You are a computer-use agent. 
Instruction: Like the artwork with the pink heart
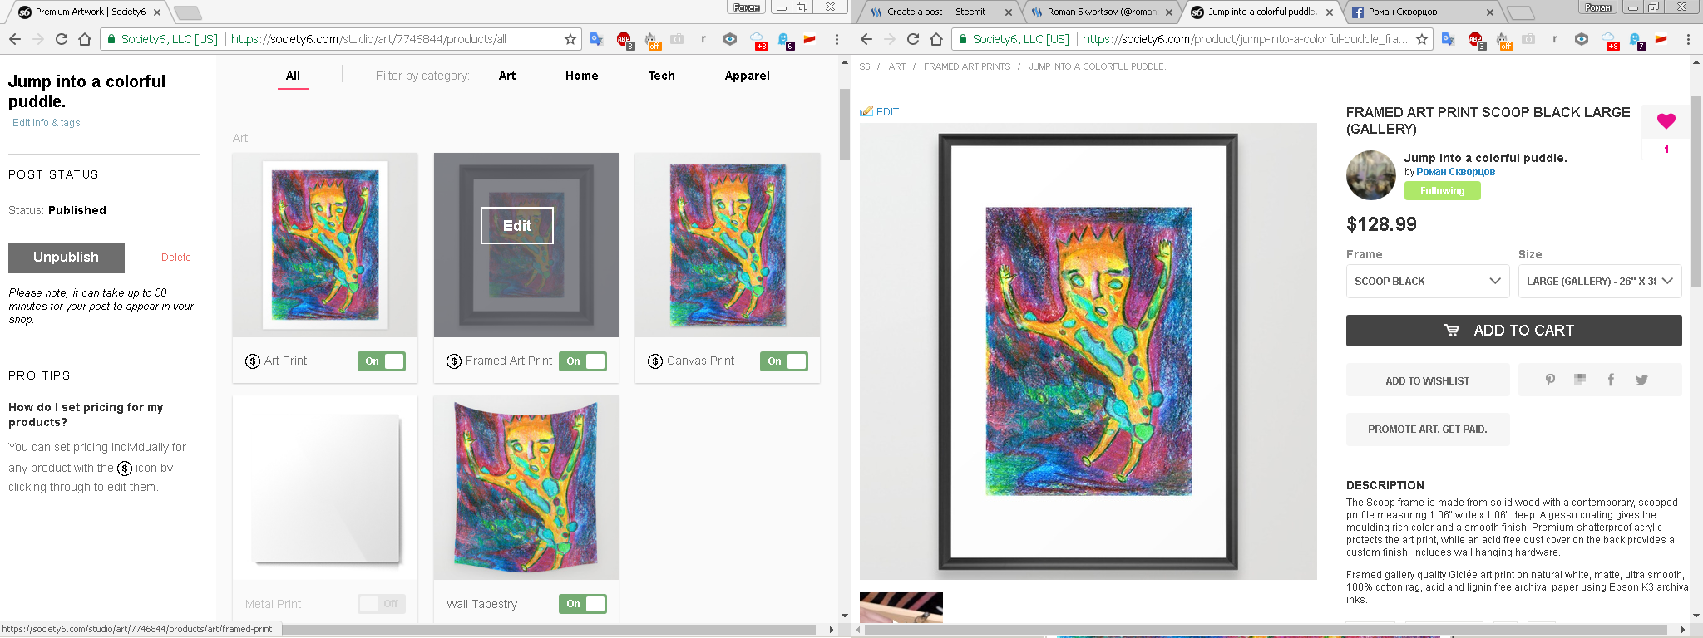pos(1666,121)
